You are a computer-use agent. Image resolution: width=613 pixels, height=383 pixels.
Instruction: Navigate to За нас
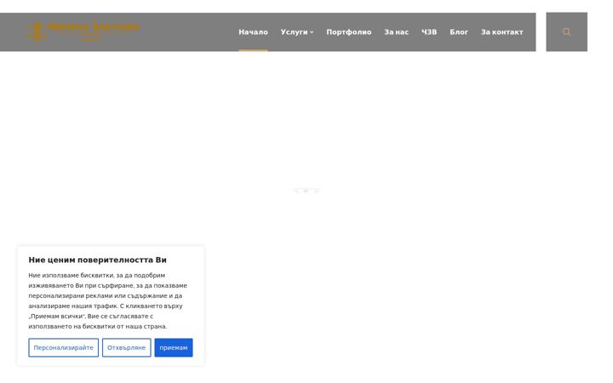point(396,32)
